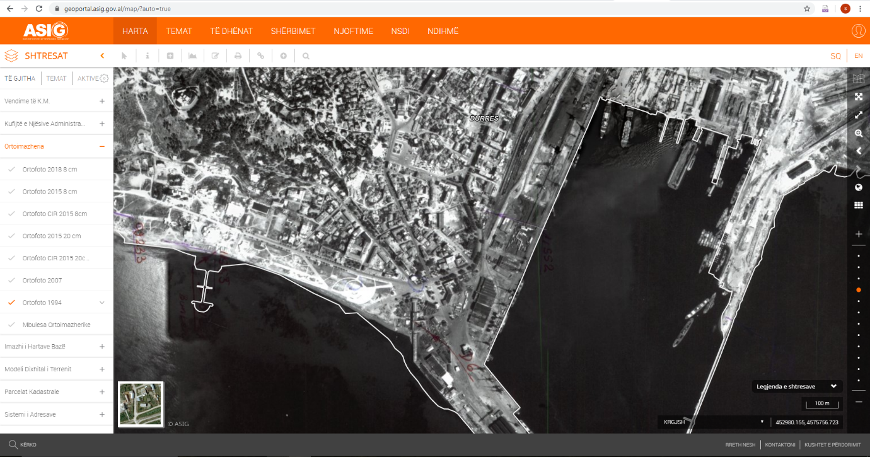Toggle fullscreen diagonal arrows icon
Image resolution: width=870 pixels, height=457 pixels.
pyautogui.click(x=858, y=115)
